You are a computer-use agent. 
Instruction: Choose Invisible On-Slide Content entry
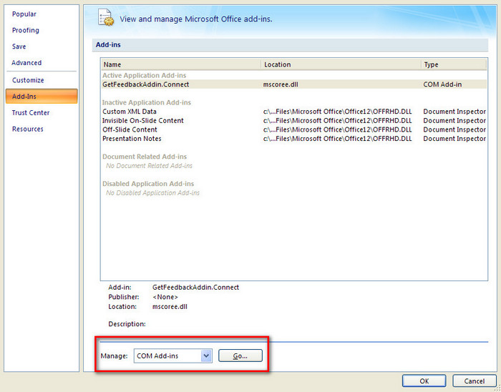143,121
